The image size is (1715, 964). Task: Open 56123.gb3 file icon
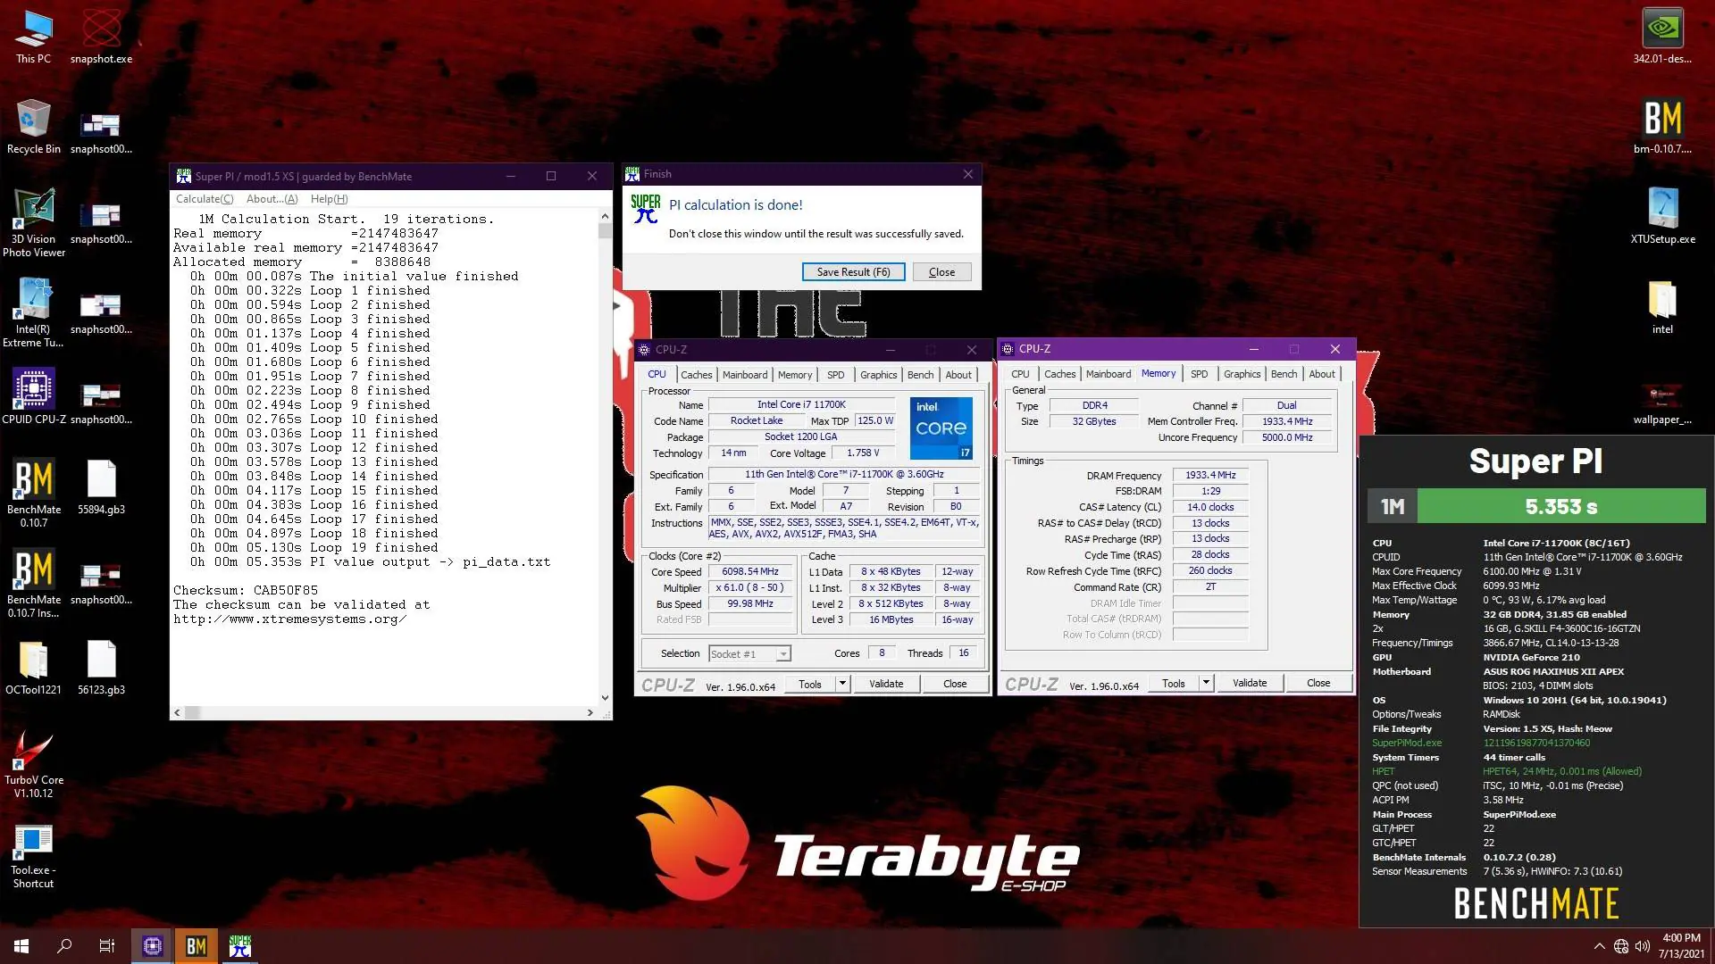pos(101,668)
